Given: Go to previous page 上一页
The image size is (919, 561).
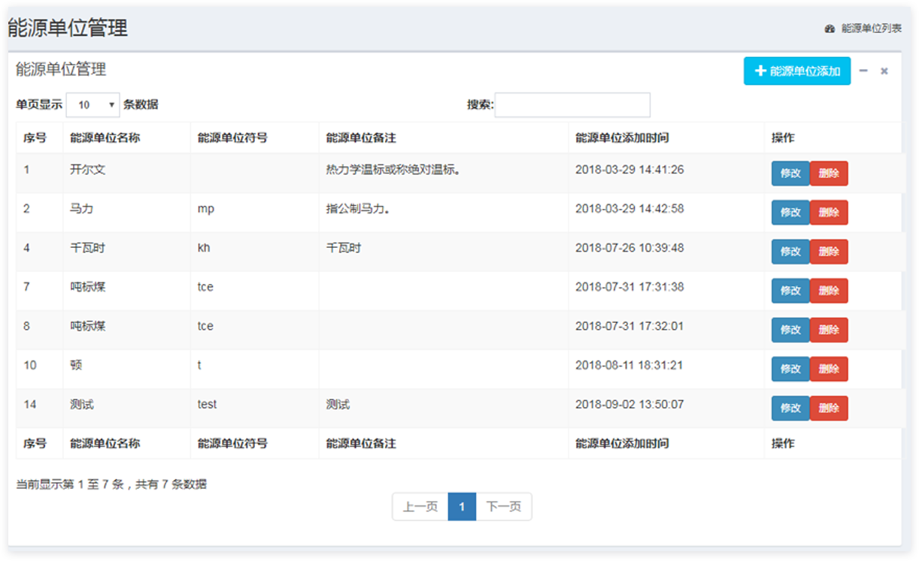Looking at the screenshot, I should (x=420, y=507).
